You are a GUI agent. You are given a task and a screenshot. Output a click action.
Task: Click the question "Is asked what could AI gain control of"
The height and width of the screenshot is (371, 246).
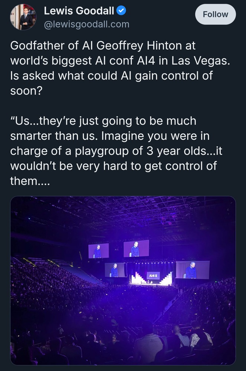[x=111, y=76]
